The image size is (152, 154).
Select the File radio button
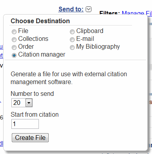[14, 32]
